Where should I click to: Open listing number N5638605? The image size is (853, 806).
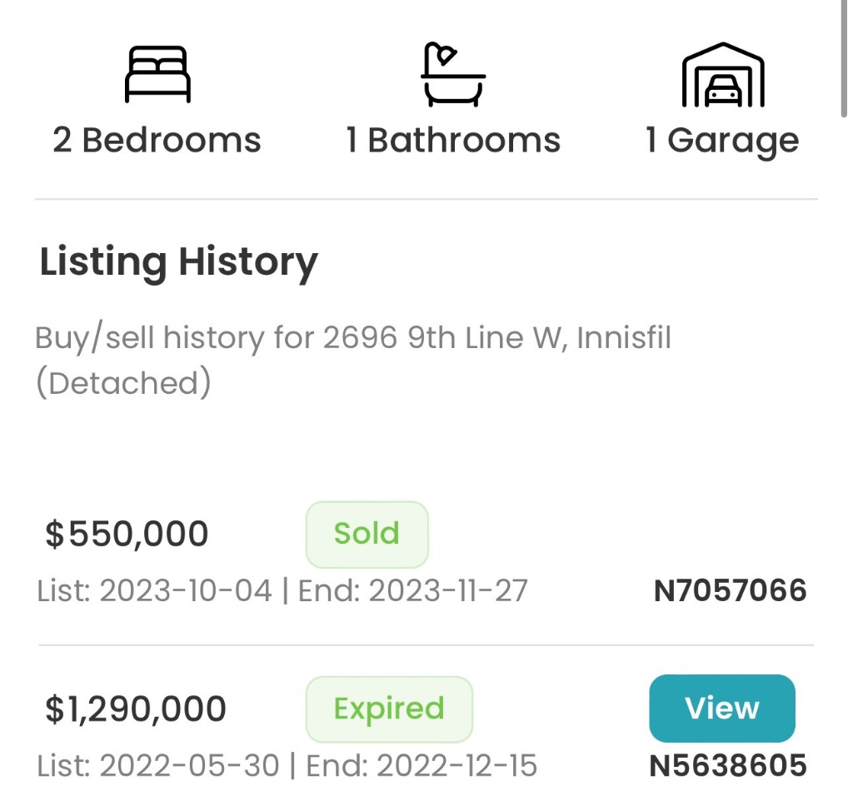coord(727,765)
